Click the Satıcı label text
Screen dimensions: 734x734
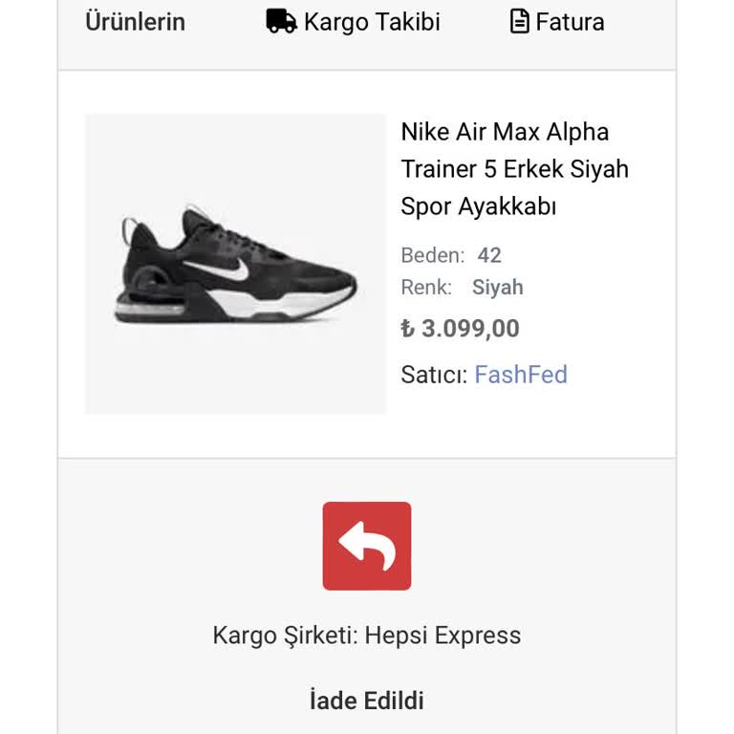pos(434,375)
